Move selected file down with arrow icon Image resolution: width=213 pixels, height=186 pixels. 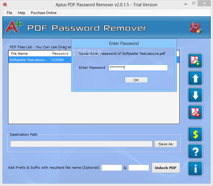click(195, 95)
